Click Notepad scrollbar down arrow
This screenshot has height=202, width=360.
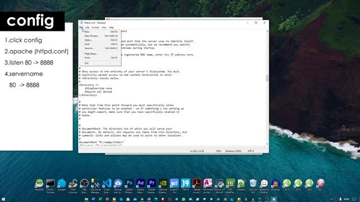(x=267, y=144)
